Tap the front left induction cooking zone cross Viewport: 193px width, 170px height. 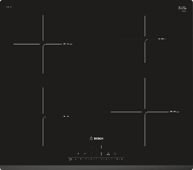tap(43, 117)
